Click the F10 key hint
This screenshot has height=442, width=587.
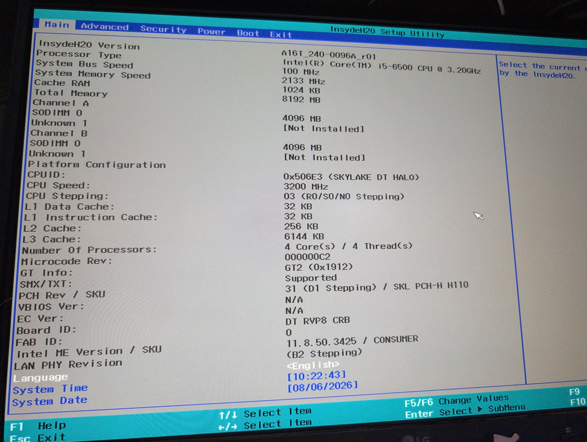coord(577,402)
